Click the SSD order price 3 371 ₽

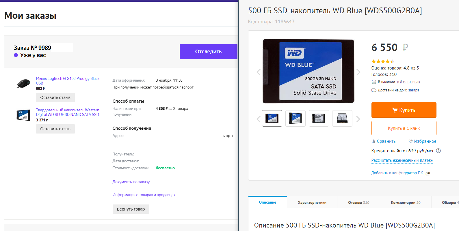coord(42,120)
